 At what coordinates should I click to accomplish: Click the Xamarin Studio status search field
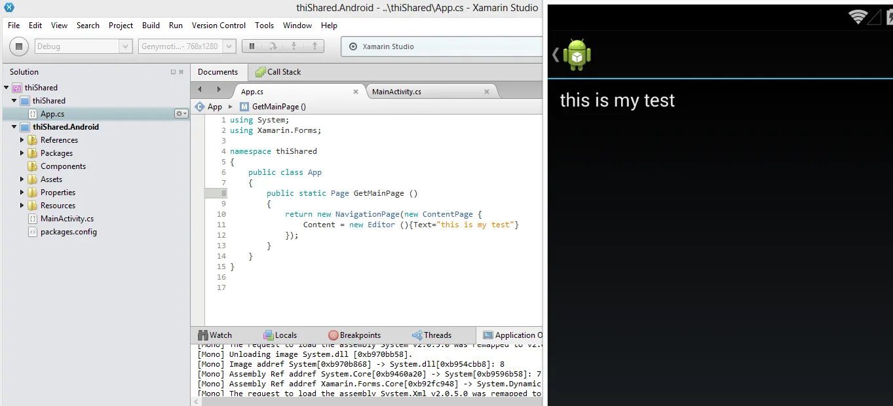(443, 46)
